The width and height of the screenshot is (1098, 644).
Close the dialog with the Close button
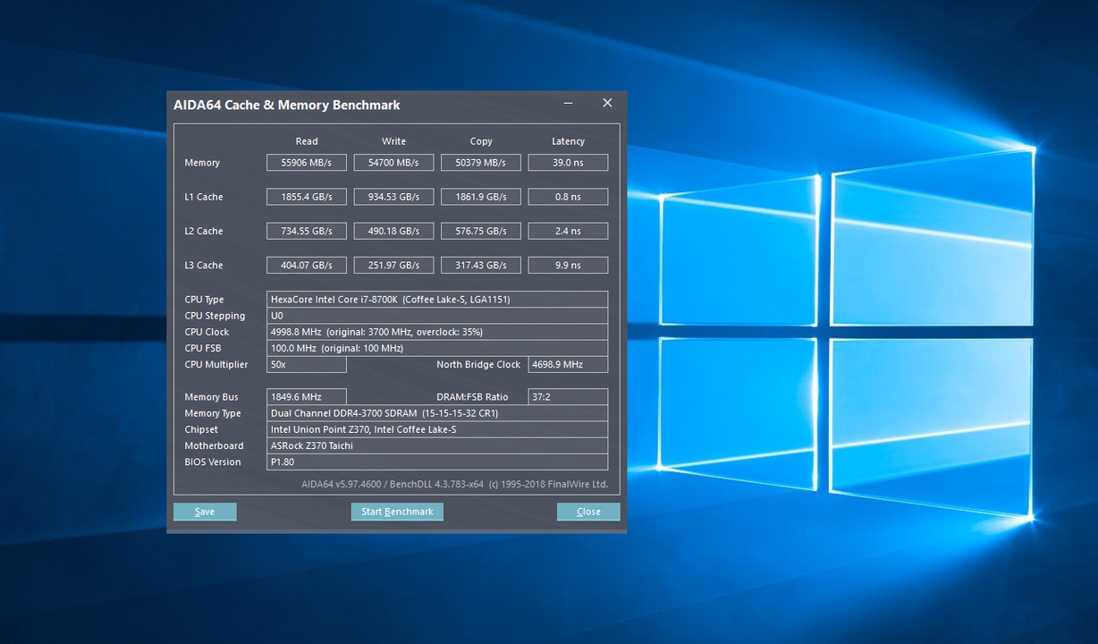tap(588, 512)
